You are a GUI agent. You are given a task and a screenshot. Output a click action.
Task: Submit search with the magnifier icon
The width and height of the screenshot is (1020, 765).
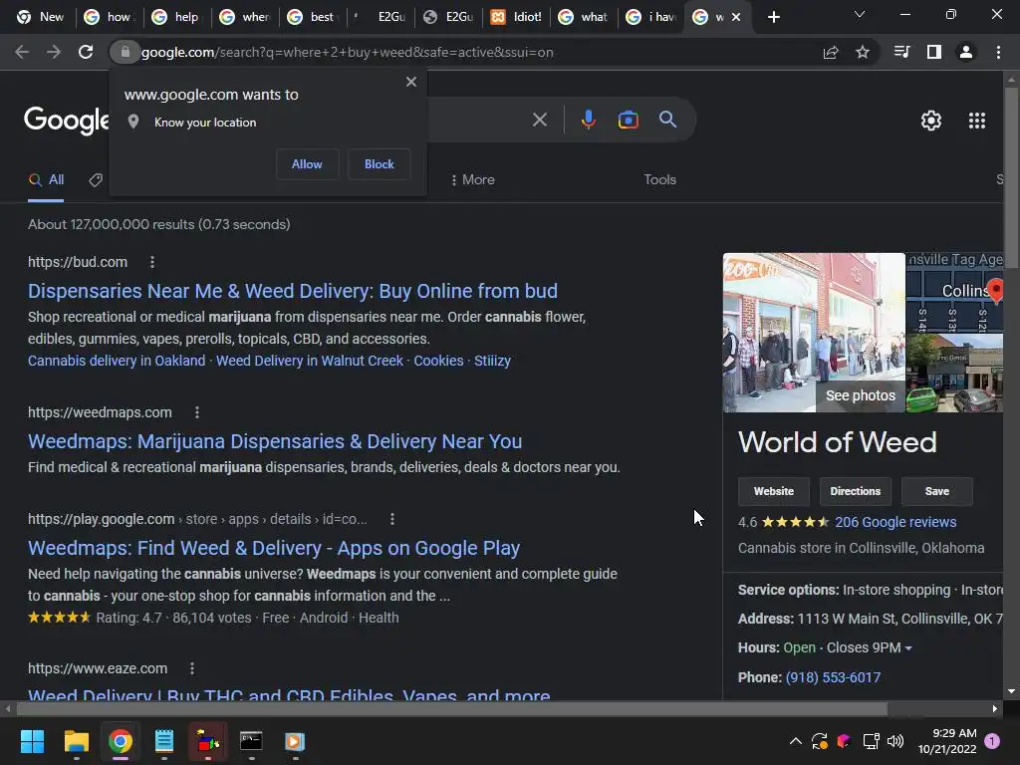coord(667,120)
